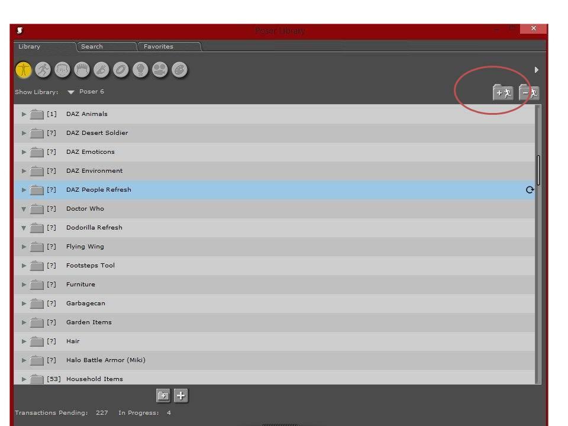Select the Materials category icon
Viewport: 568px width, 426px height.
180,70
